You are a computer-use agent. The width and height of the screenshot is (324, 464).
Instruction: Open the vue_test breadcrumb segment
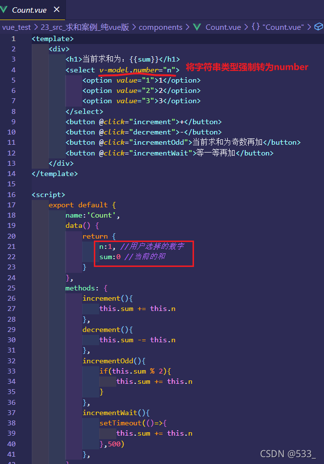point(16,27)
